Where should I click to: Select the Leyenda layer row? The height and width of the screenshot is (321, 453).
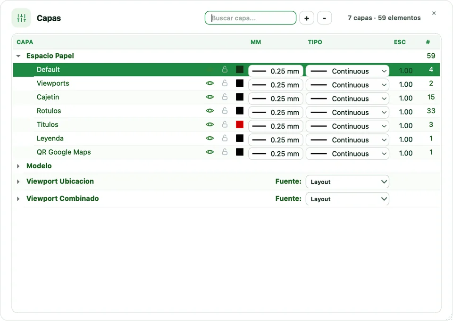[x=226, y=138]
